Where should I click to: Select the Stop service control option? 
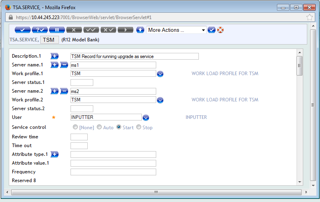pos(139,127)
